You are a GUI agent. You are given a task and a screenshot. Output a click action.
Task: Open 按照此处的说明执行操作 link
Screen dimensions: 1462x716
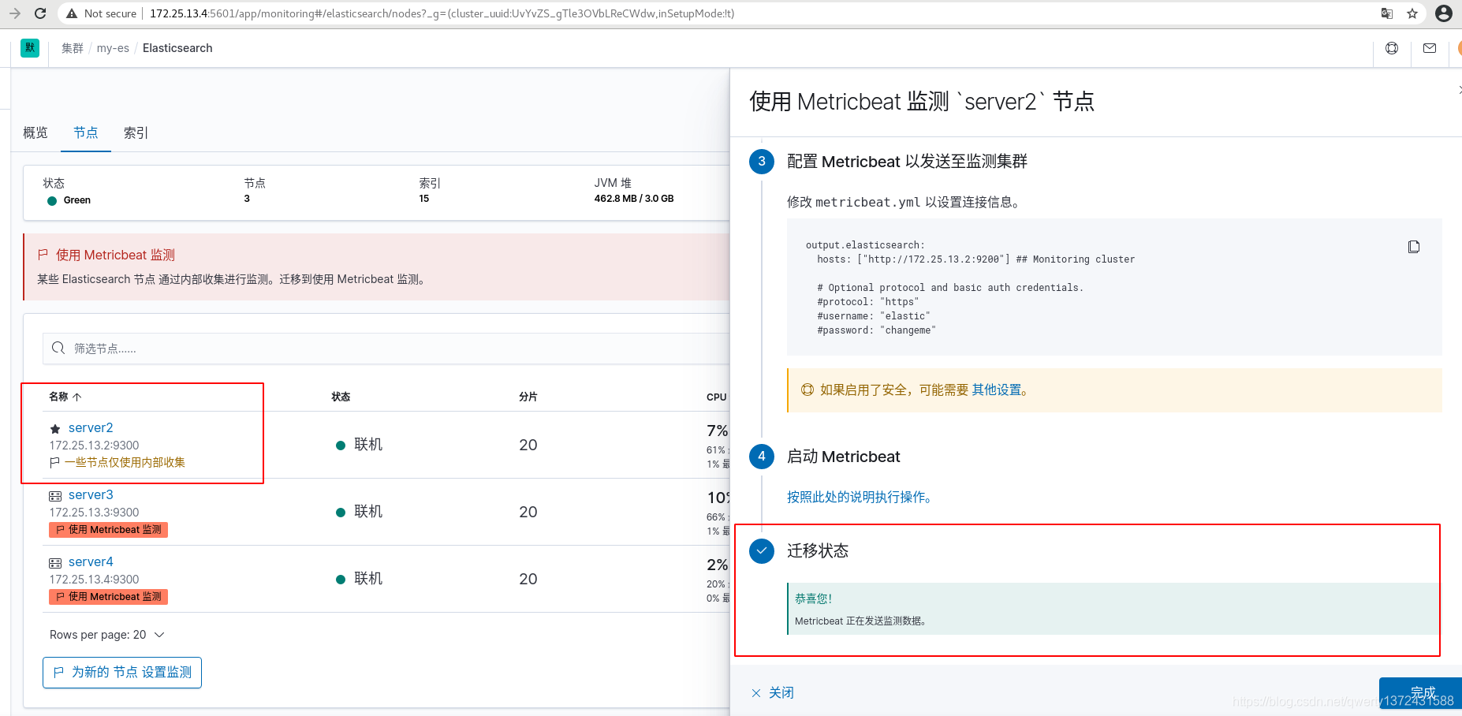[860, 497]
